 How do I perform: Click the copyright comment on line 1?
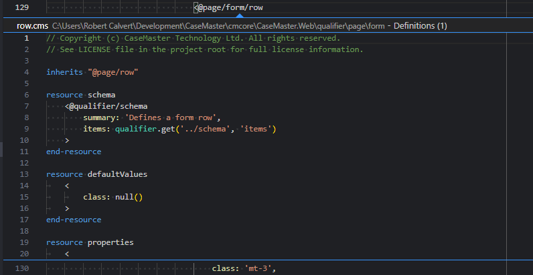(194, 38)
